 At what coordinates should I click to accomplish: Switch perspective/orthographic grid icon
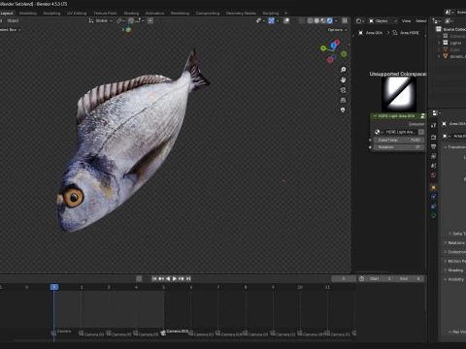pyautogui.click(x=343, y=100)
